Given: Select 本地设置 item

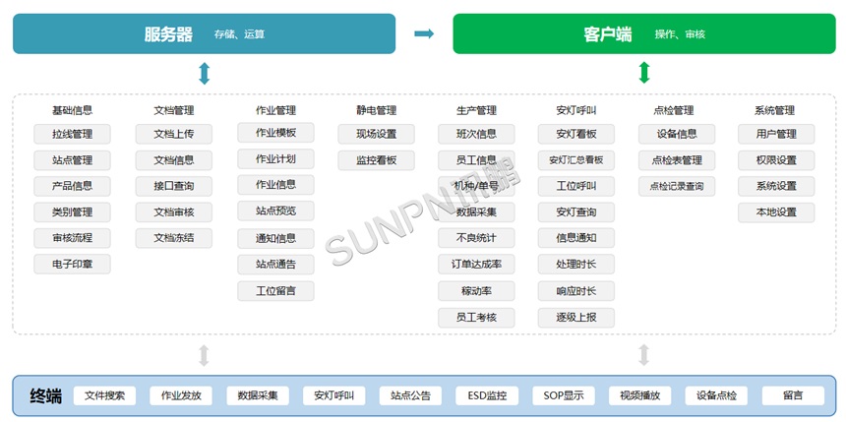Looking at the screenshot, I should click(x=776, y=212).
